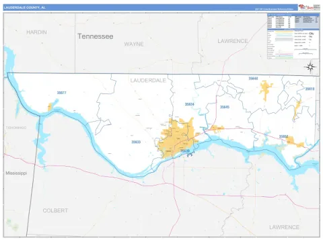Select ZIP code 35652 label
The image size is (323, 242).
click(283, 136)
